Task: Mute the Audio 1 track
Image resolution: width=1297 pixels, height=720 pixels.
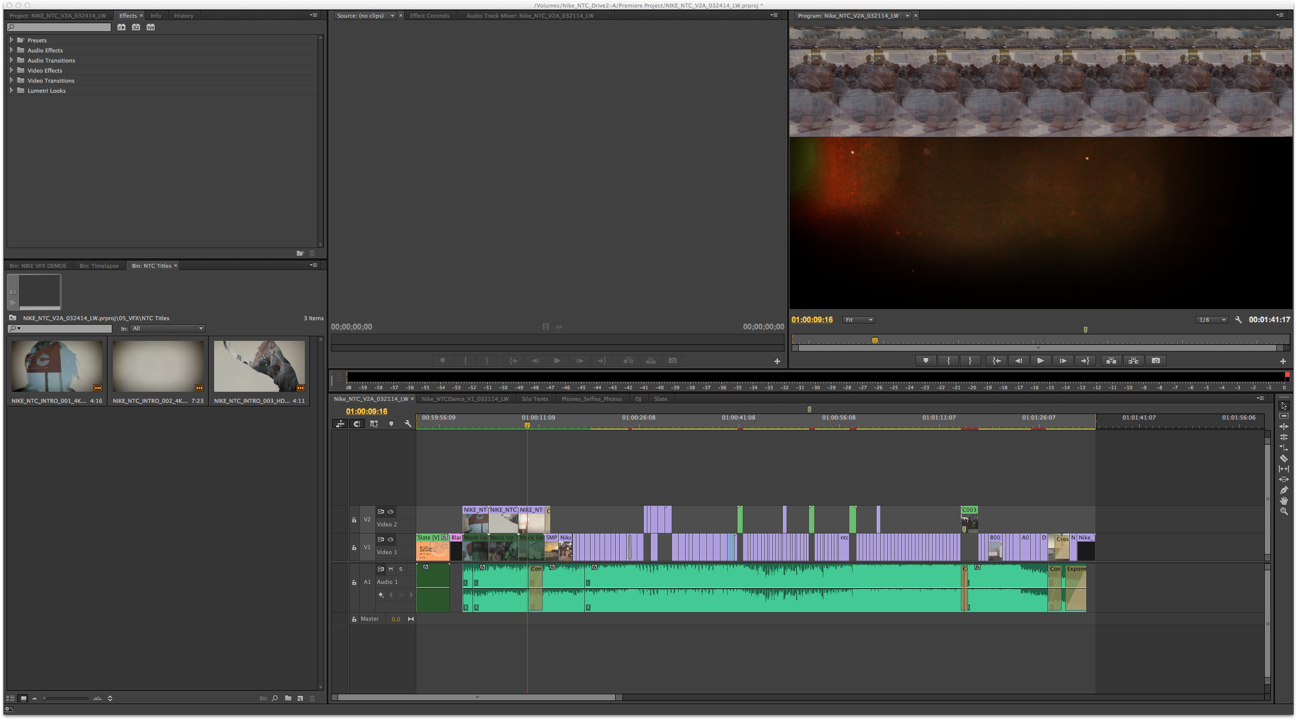Action: [391, 569]
